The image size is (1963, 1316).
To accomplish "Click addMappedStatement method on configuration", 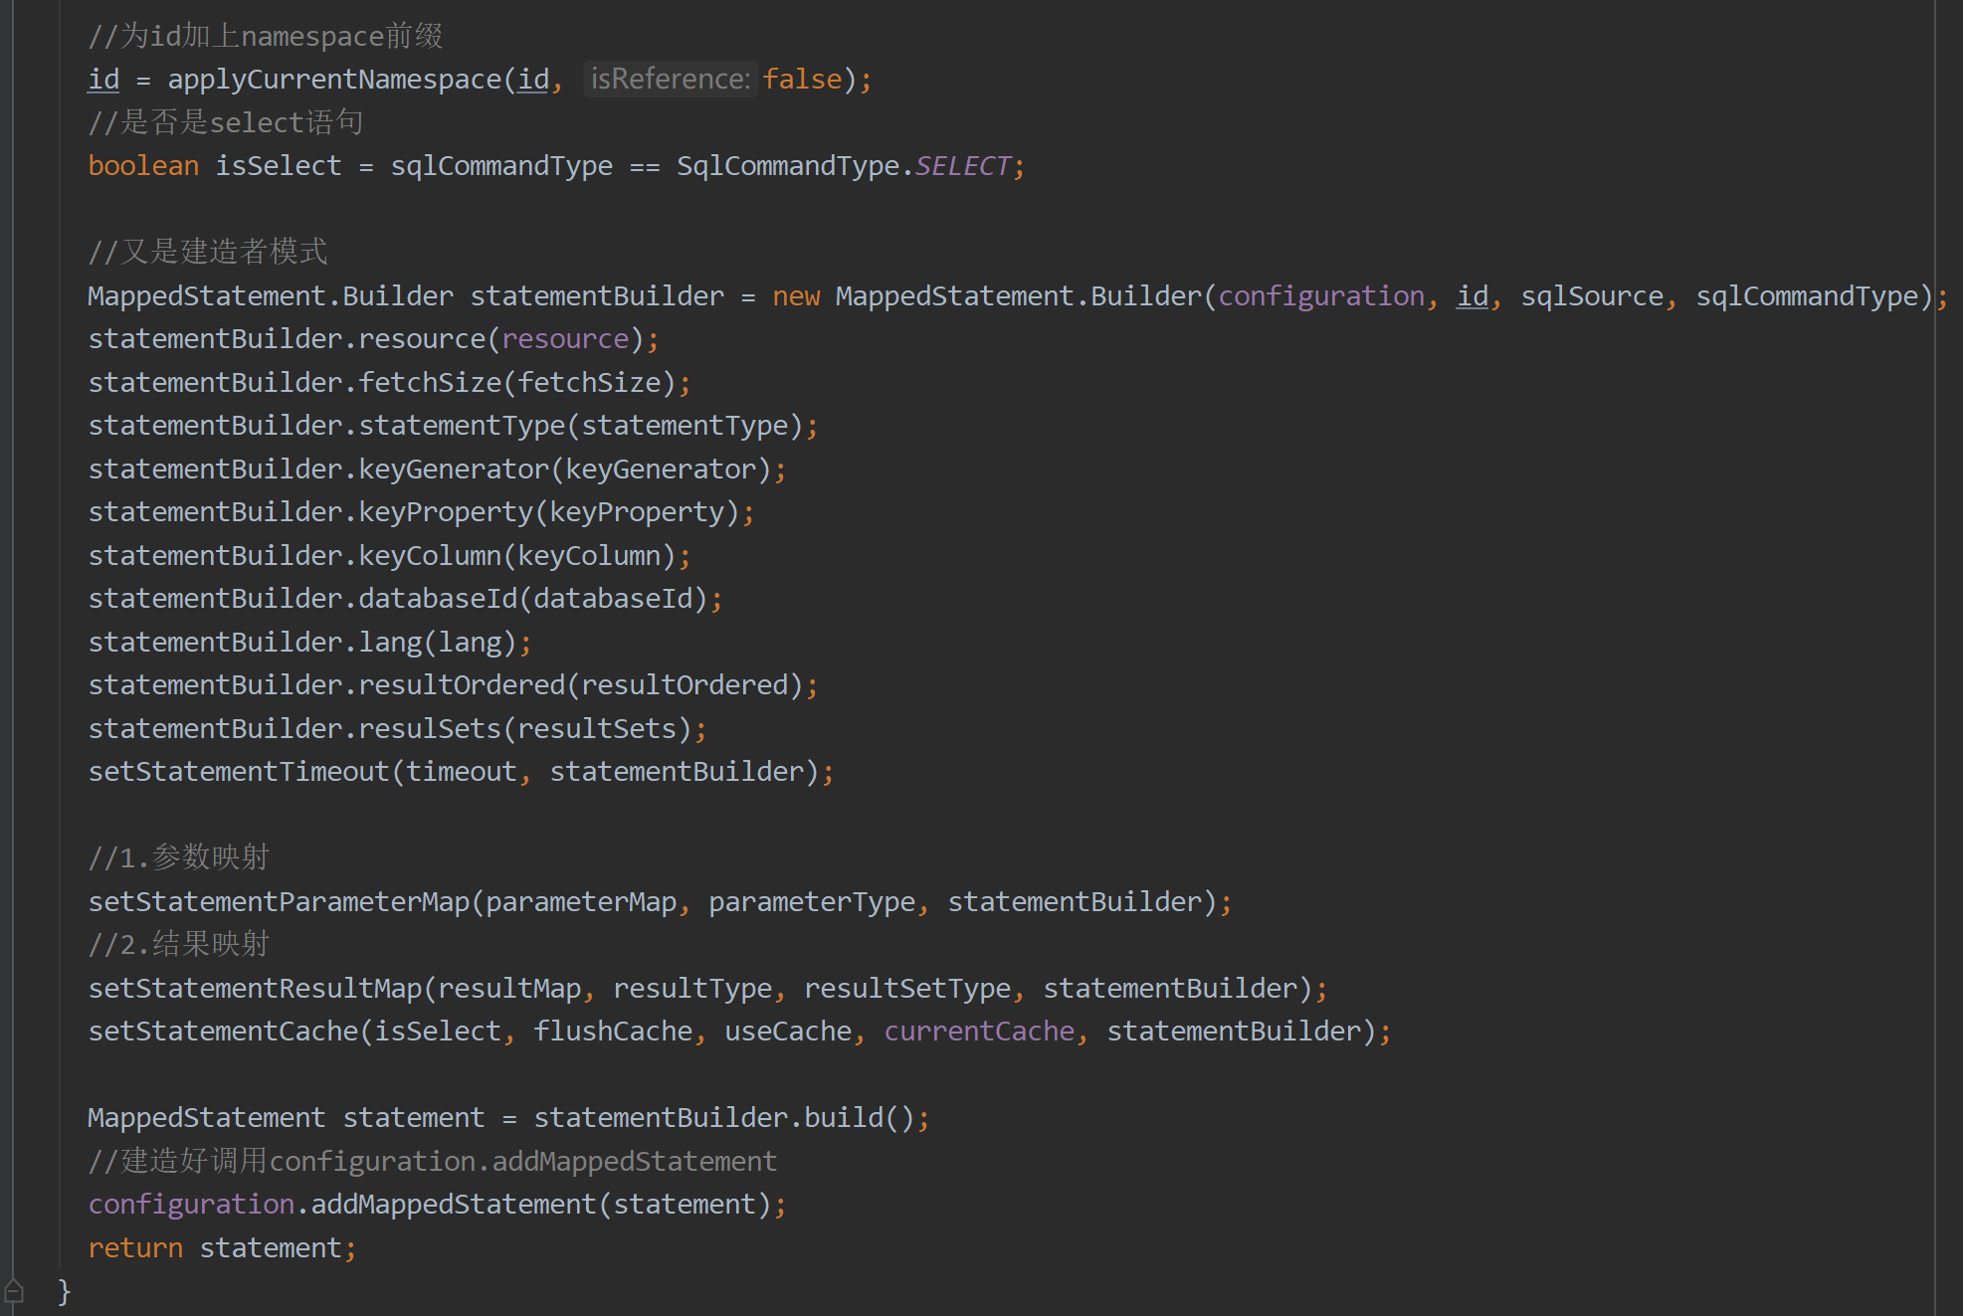I will [454, 1205].
